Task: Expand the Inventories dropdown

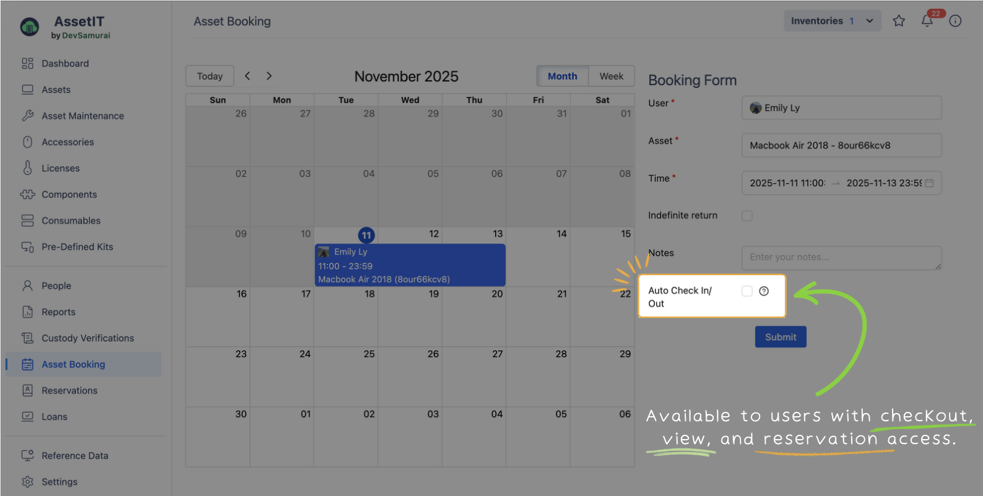Action: pyautogui.click(x=832, y=21)
